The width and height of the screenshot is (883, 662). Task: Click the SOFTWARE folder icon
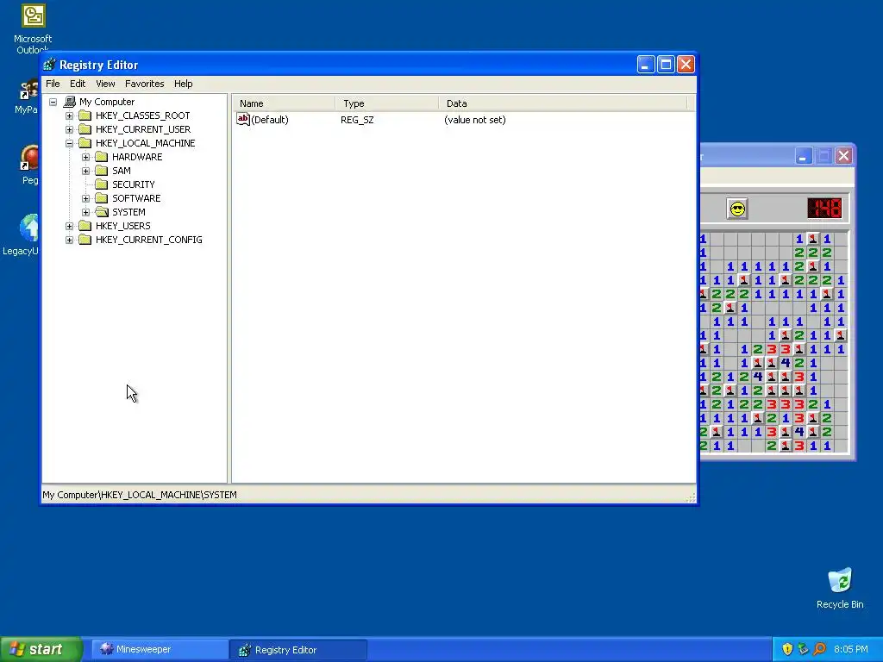tap(102, 198)
